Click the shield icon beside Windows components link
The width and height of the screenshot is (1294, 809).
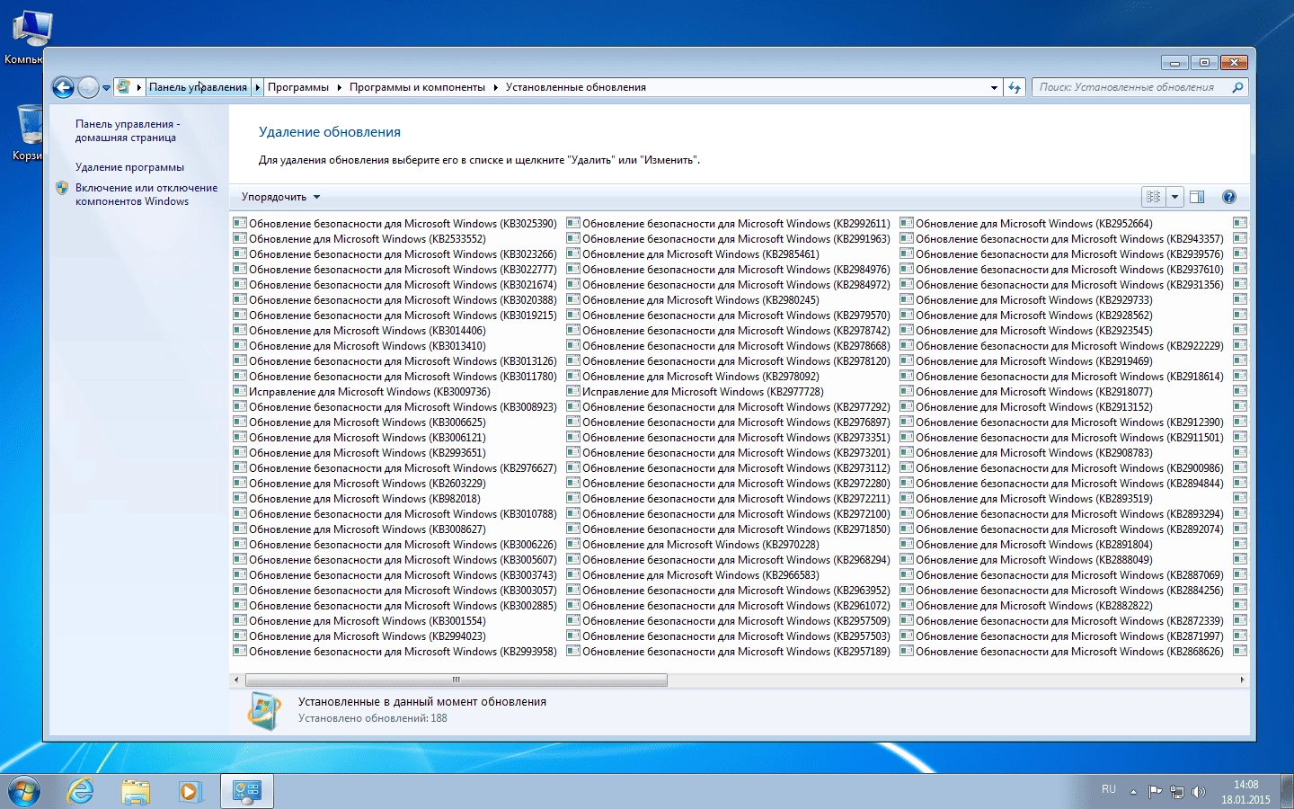[62, 188]
